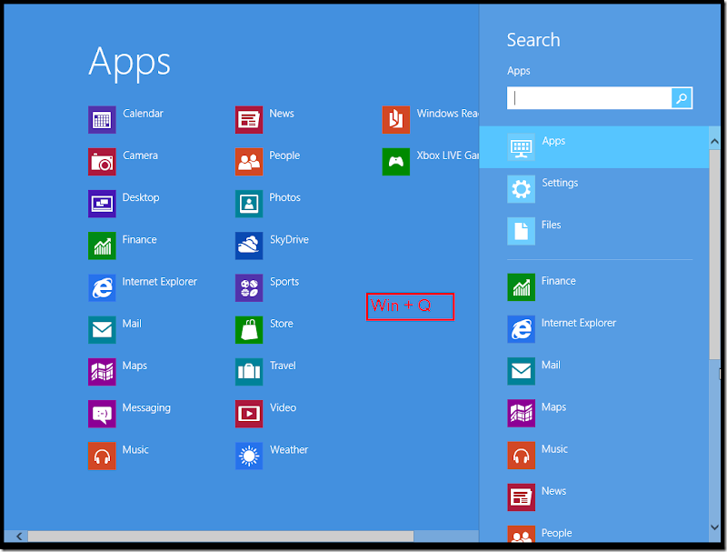This screenshot has height=552, width=727.
Task: Choose News in the Search pane list
Action: 594,497
